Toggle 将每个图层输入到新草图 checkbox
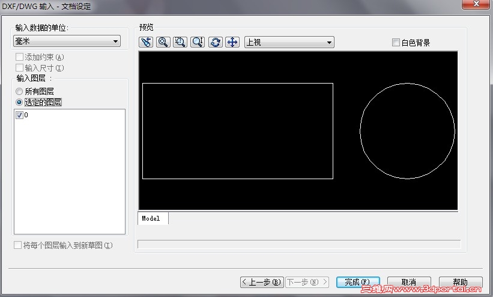Image resolution: width=493 pixels, height=297 pixels. tap(17, 245)
